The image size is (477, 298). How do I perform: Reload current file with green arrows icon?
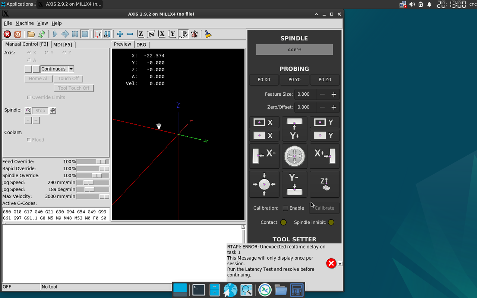pyautogui.click(x=41, y=34)
